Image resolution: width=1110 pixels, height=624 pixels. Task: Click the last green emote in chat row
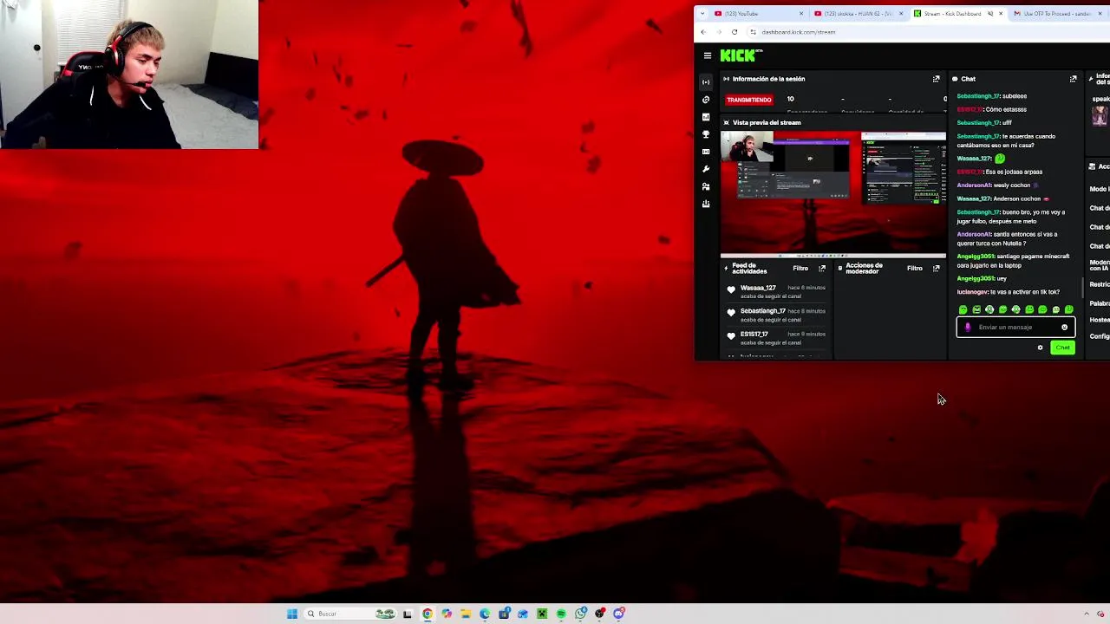point(1068,309)
